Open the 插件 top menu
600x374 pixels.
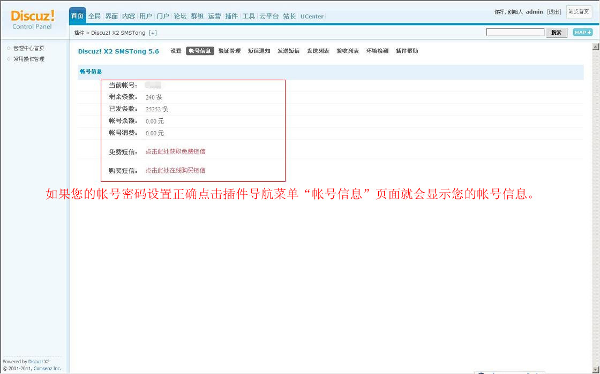231,16
